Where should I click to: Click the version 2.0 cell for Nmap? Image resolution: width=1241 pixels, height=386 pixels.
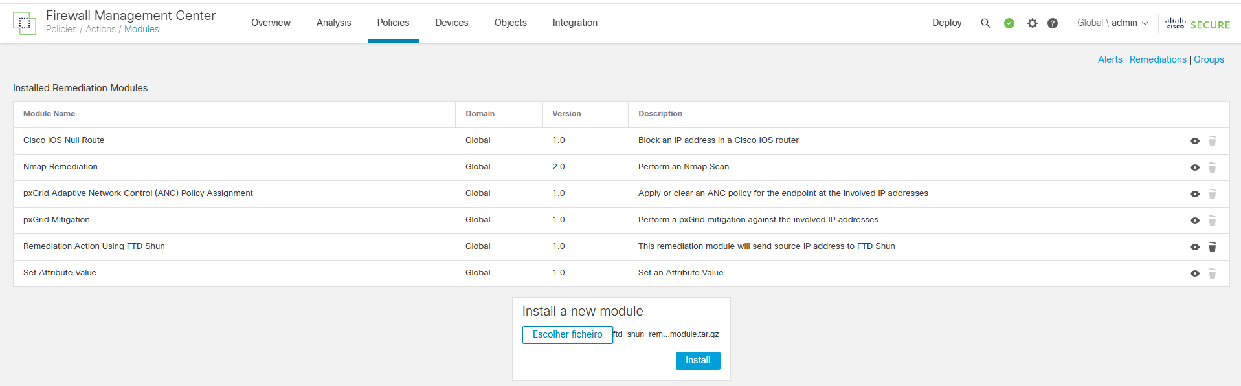559,167
